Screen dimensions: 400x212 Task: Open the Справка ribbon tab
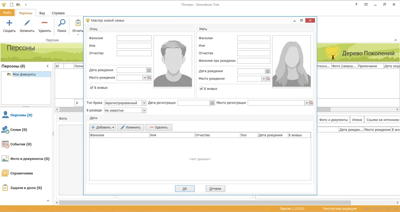tap(58, 13)
